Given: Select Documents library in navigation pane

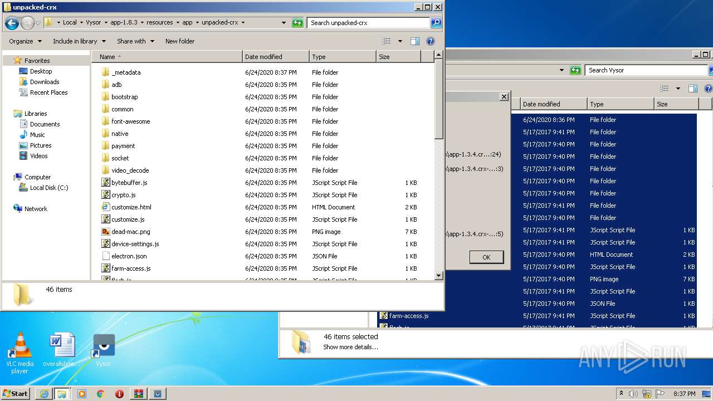Looking at the screenshot, I should tap(45, 124).
